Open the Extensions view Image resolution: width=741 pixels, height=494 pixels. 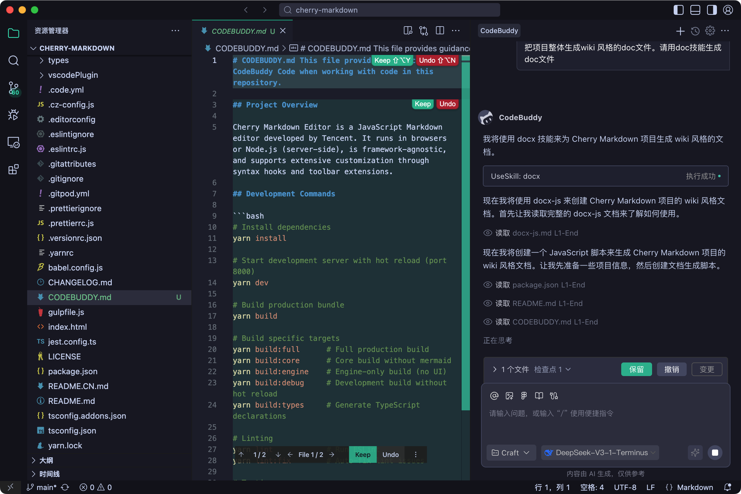[13, 170]
